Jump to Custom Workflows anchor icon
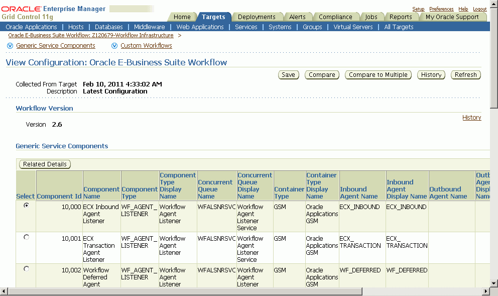Screen dimensions: 498x296 click(x=114, y=46)
